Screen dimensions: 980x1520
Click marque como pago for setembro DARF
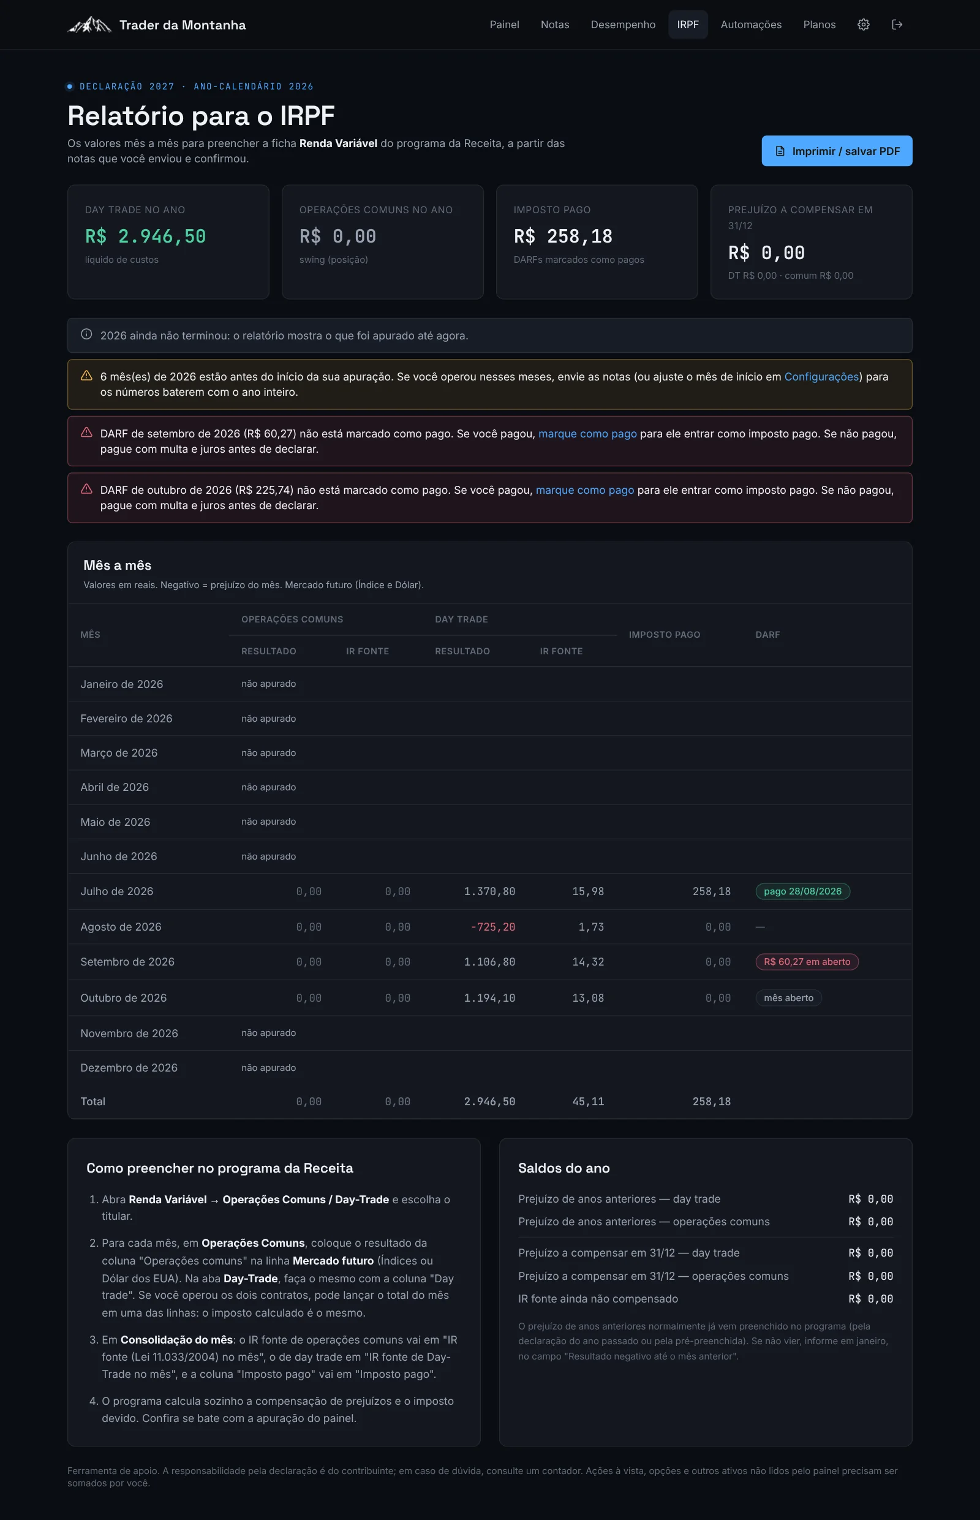tap(587, 434)
